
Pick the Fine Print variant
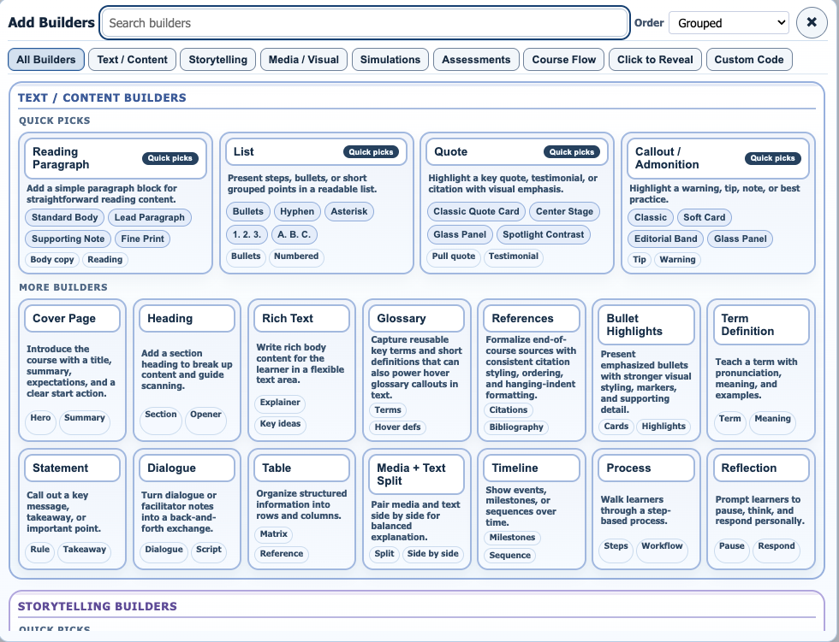click(x=142, y=239)
